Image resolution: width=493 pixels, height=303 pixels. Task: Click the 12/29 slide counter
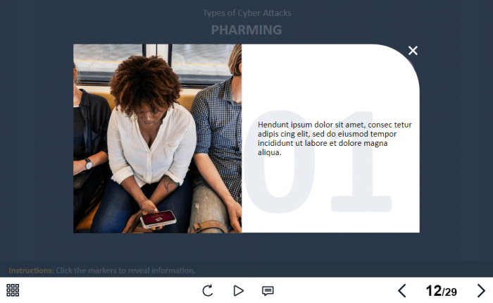click(x=441, y=291)
